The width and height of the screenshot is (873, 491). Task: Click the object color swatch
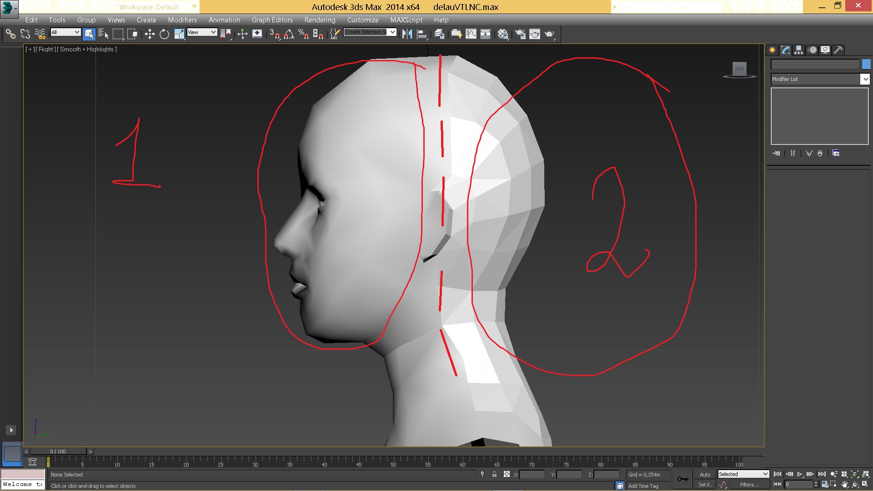866,65
